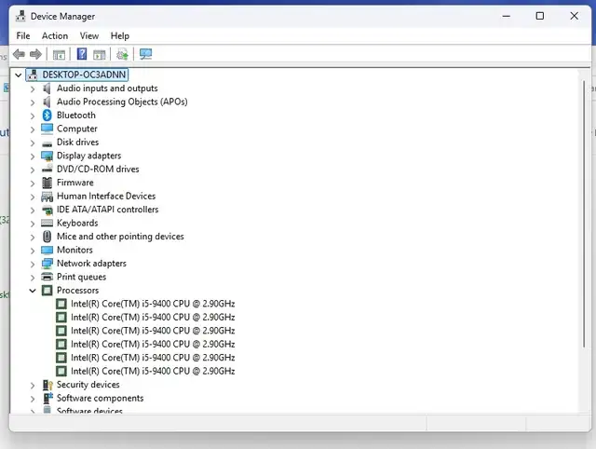Click the Audio inputs and outputs speaker icon

pos(47,88)
